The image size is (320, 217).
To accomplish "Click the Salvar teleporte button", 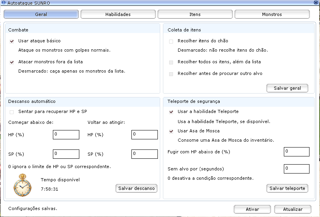I will [287, 188].
